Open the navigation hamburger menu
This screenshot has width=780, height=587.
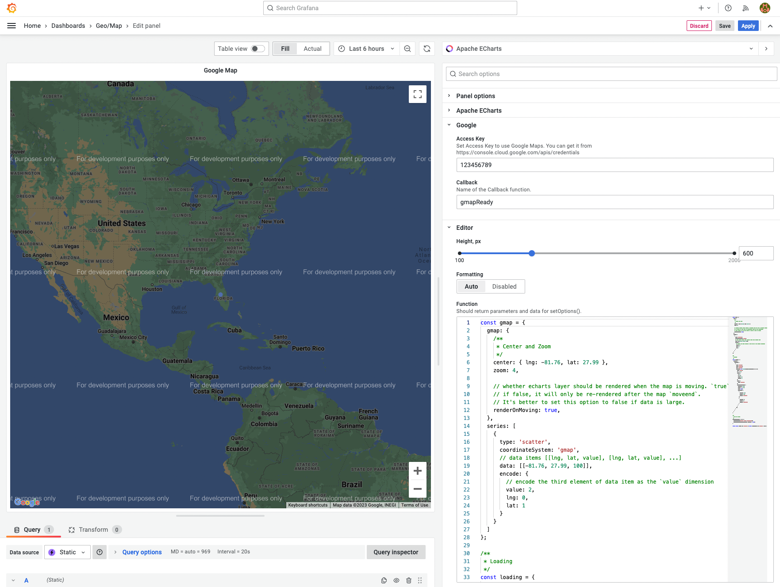coord(12,25)
